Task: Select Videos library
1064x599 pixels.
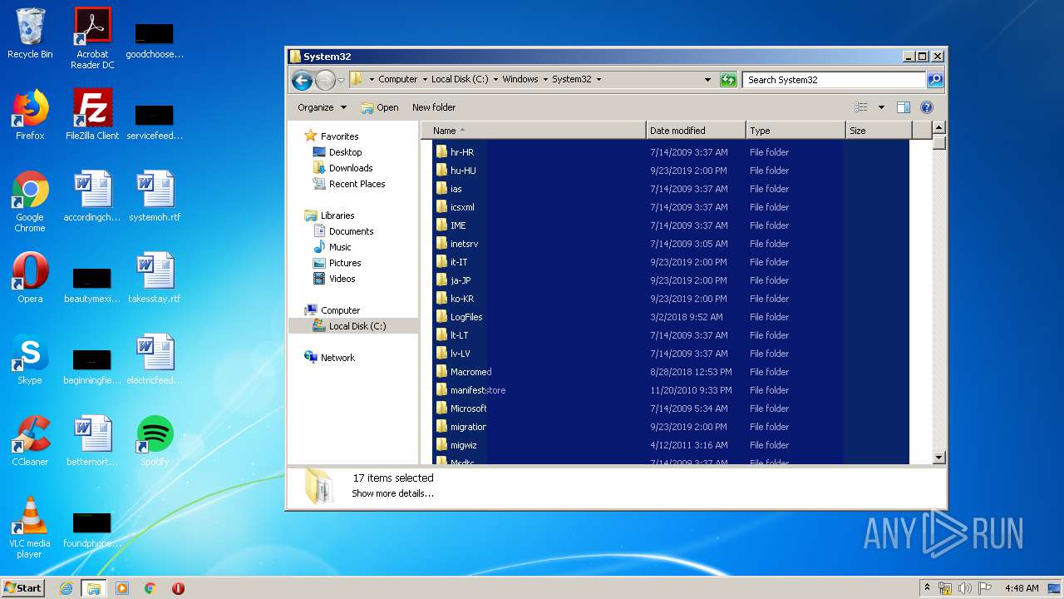Action: click(x=333, y=279)
